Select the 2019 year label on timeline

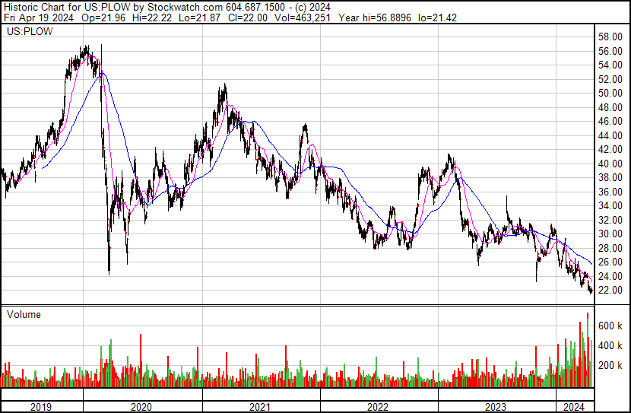click(x=42, y=406)
